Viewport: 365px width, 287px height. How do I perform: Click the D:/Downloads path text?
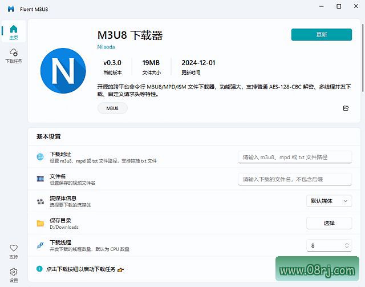[x=64, y=227]
